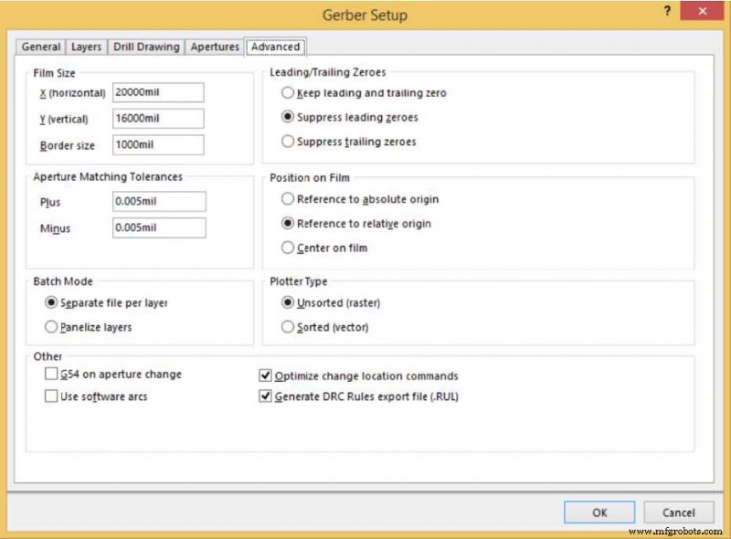Choose "Center on film" positioning

pyautogui.click(x=286, y=248)
